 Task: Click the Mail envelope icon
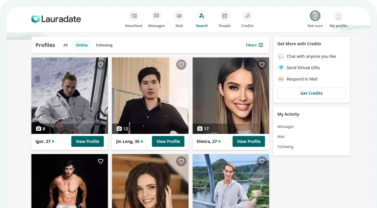click(179, 16)
